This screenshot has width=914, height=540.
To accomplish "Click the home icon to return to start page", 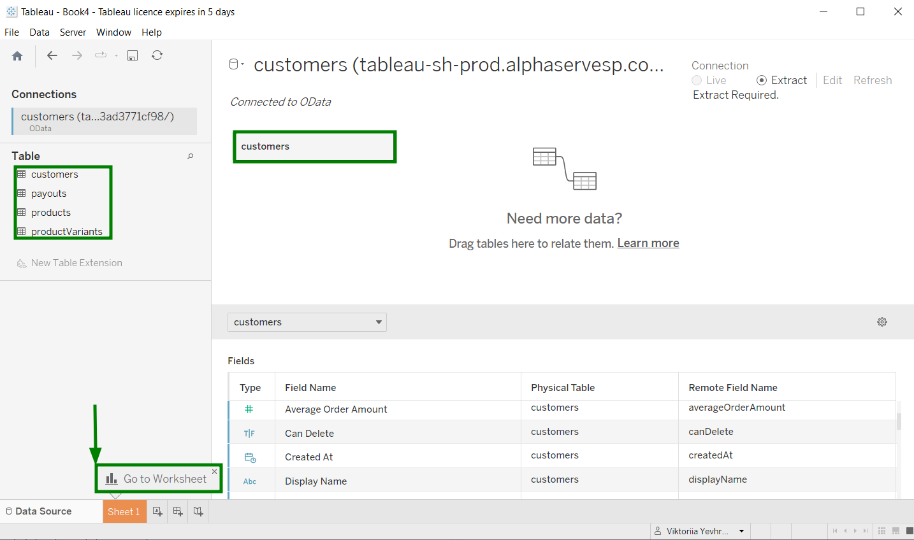I will pyautogui.click(x=17, y=55).
